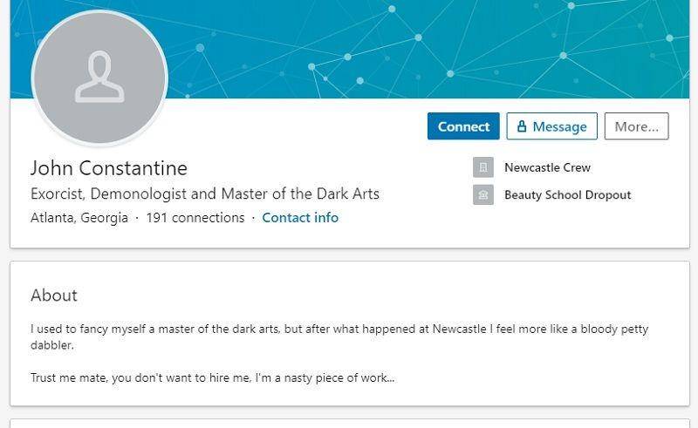Open the Contact info link
The height and width of the screenshot is (428, 698).
(300, 218)
